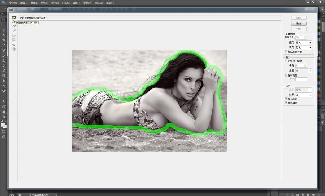Uncheck the 显示高光 checkbox
This screenshot has height=196, width=325.
pyautogui.click(x=286, y=99)
